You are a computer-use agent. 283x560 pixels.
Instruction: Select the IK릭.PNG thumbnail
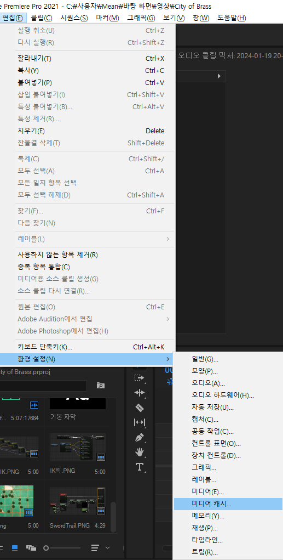point(77,448)
